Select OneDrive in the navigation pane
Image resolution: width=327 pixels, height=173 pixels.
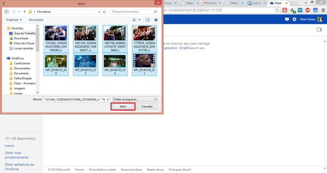tap(17, 58)
